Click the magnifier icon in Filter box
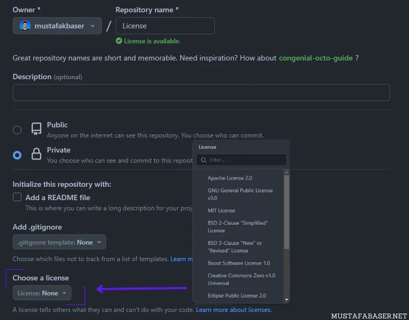409x320 pixels. click(204, 160)
